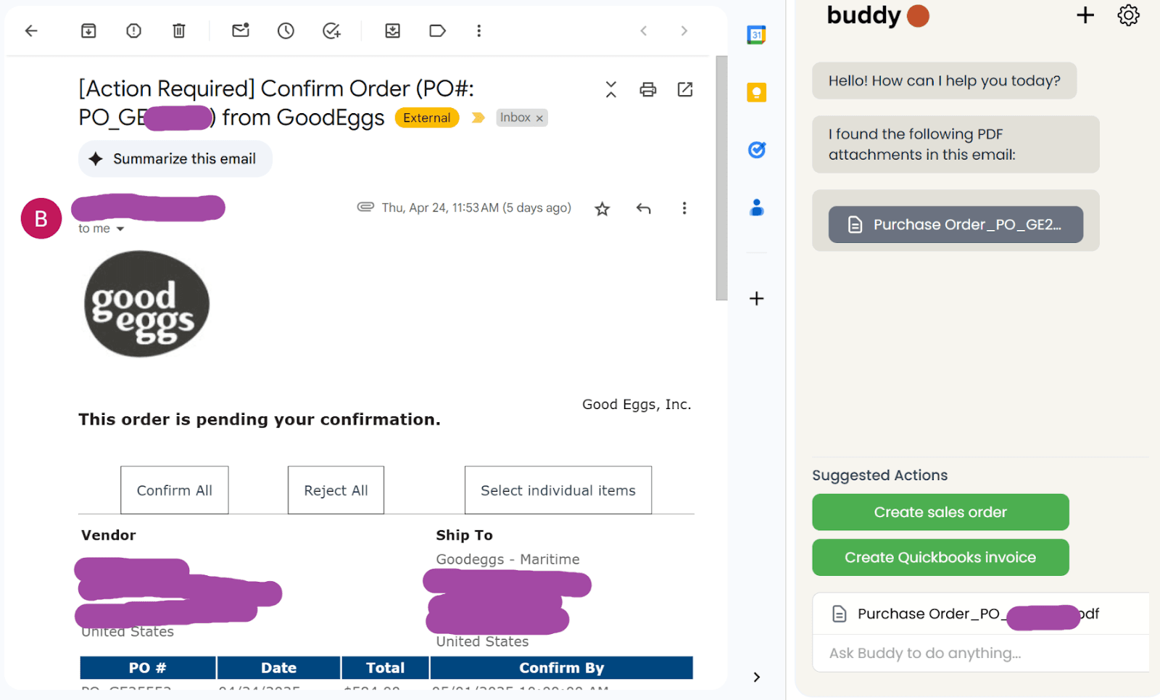Open Google Calendar in side panel
The image size is (1160, 700).
click(x=756, y=34)
